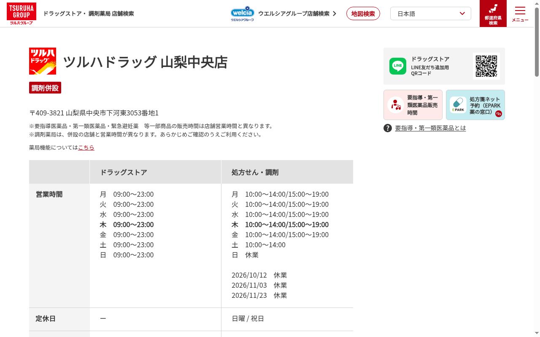Screen dimensions: 540x337
Task: Click 日 休業 pharmacy entry
Action: [x=245, y=255]
